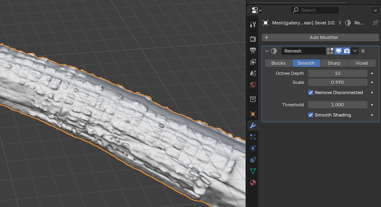This screenshot has width=381, height=207.
Task: Toggle the pin icon in the properties header
Action: (x=375, y=23)
